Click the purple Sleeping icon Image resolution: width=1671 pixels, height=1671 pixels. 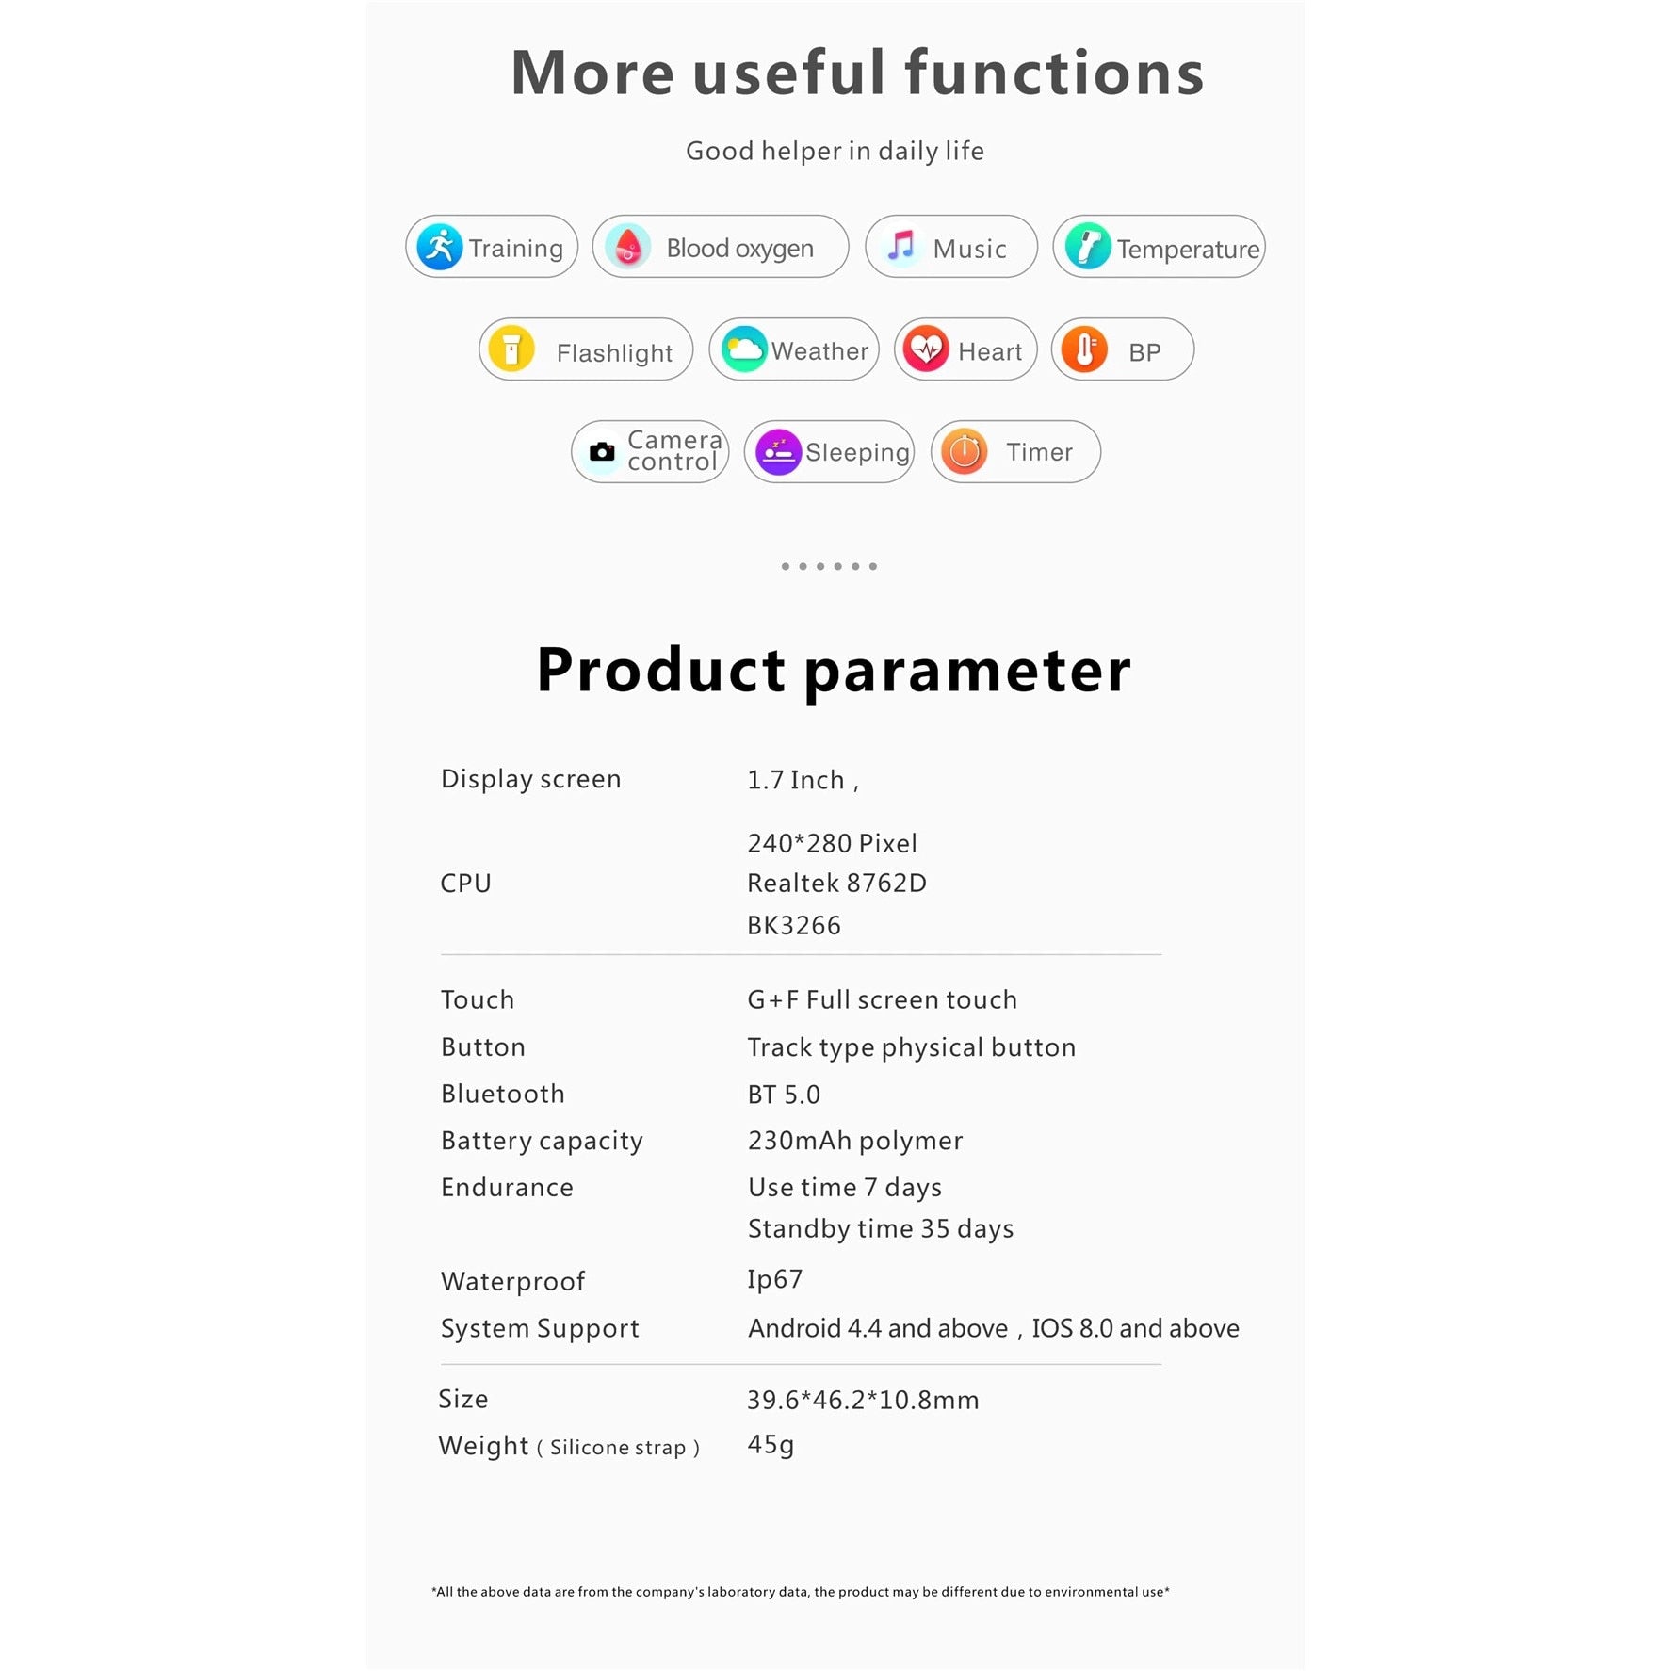pos(778,452)
